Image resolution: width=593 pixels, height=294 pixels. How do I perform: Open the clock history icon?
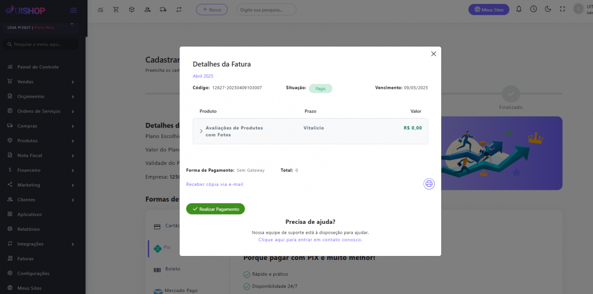[x=533, y=9]
